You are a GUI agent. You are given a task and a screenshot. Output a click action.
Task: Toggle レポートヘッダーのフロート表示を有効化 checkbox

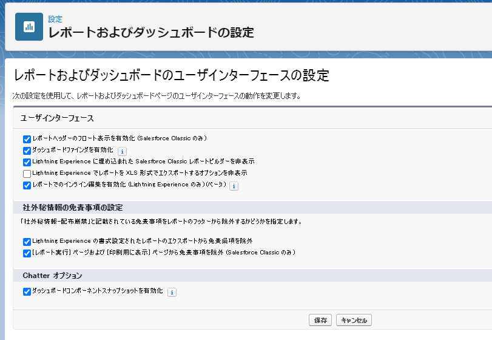(x=27, y=139)
